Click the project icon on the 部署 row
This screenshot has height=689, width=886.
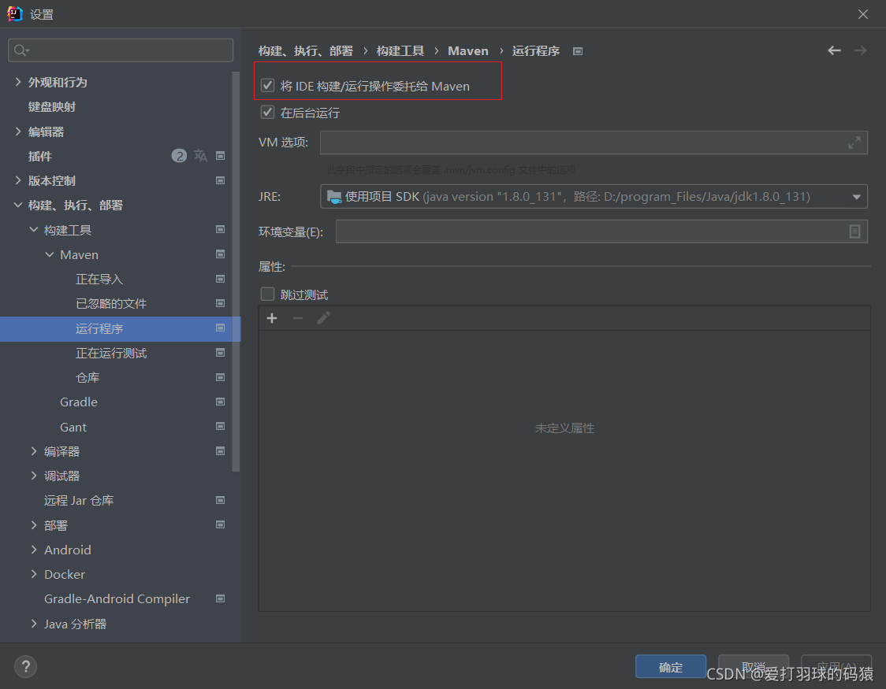click(x=221, y=524)
